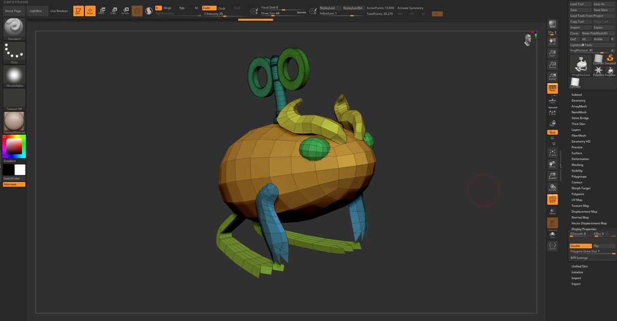The image size is (617, 321).
Task: Click the right shelf Rotate view icon
Action: tap(552, 188)
